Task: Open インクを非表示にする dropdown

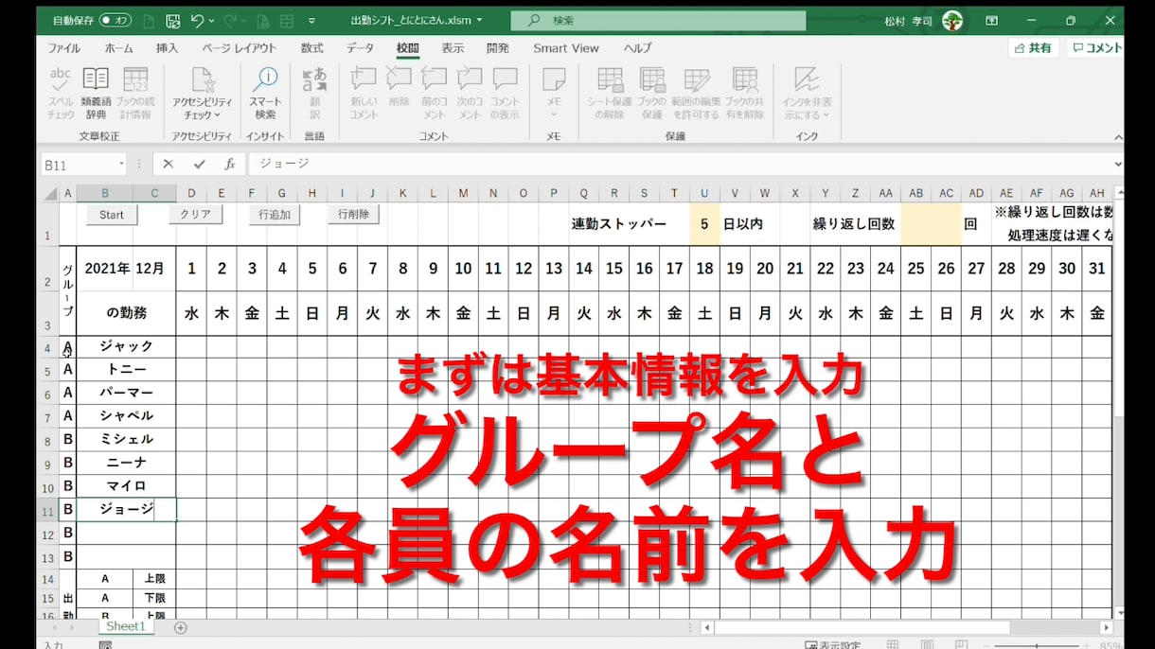Action: click(807, 93)
